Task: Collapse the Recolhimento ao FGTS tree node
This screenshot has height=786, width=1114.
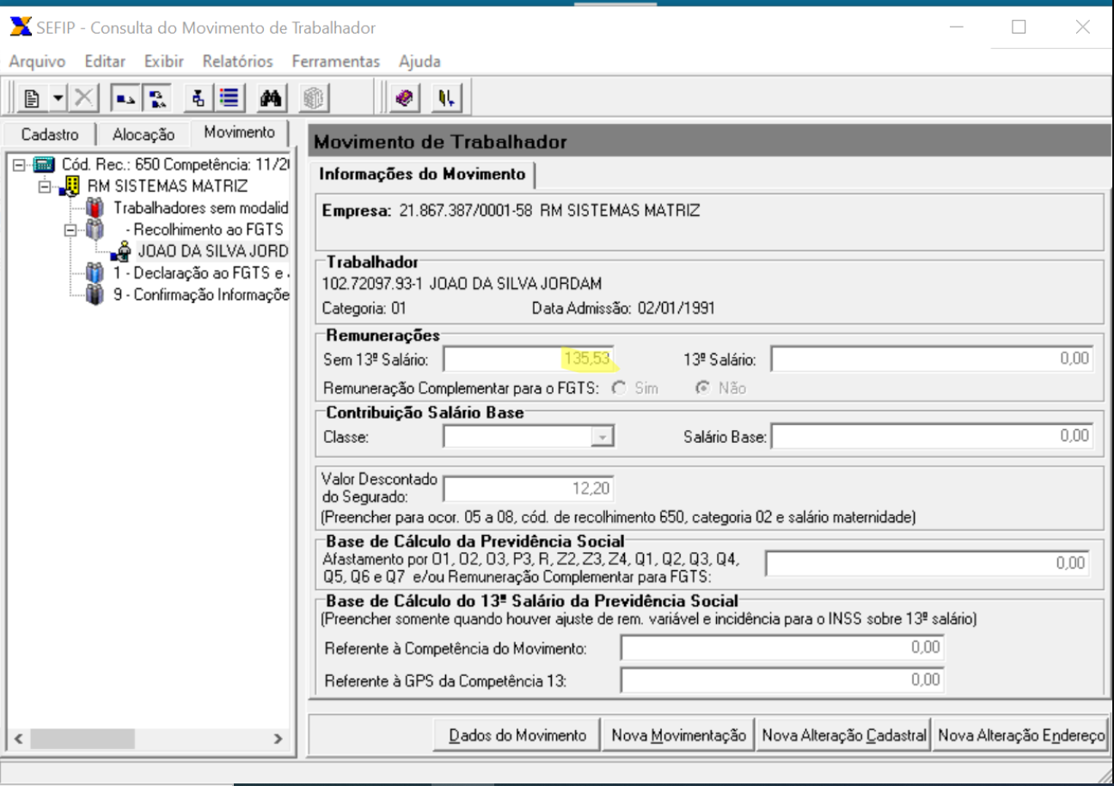Action: (72, 231)
